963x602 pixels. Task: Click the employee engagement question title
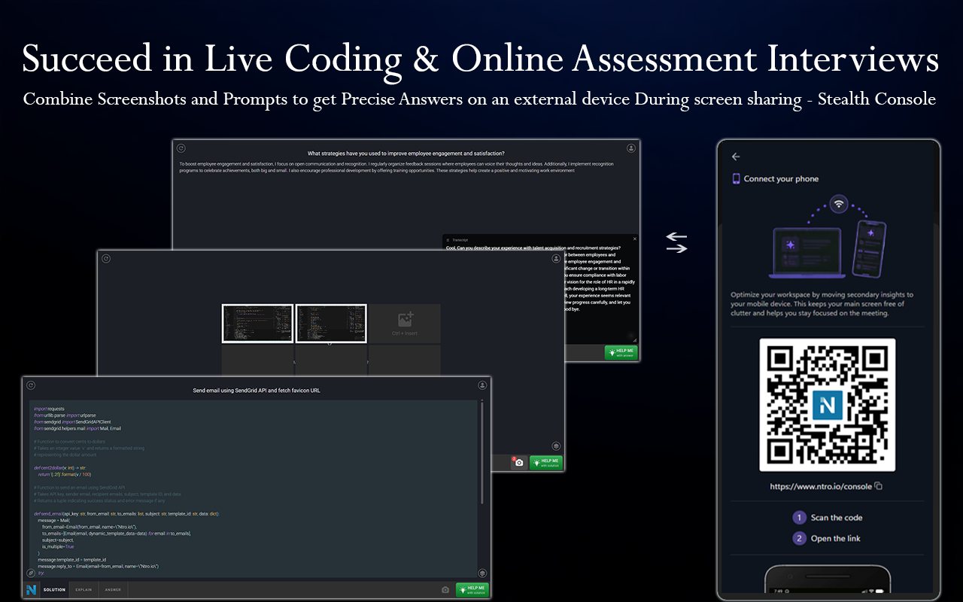pos(406,154)
